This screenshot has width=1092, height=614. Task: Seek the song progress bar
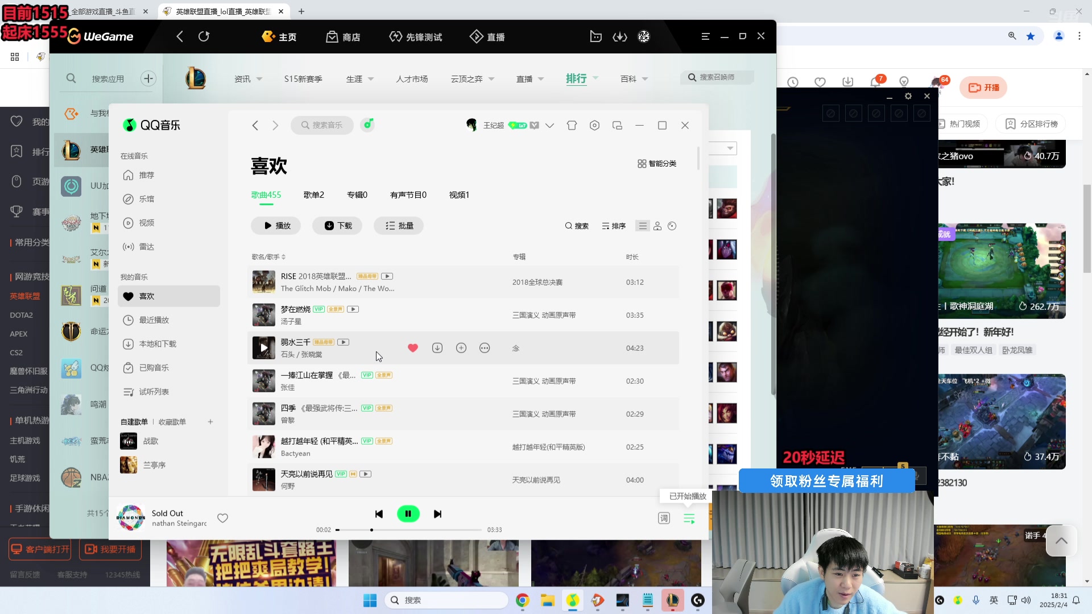coord(408,530)
